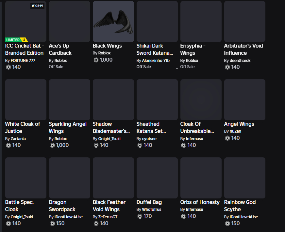
Task: Click the Dragon Swordpack item title
Action: (62, 206)
